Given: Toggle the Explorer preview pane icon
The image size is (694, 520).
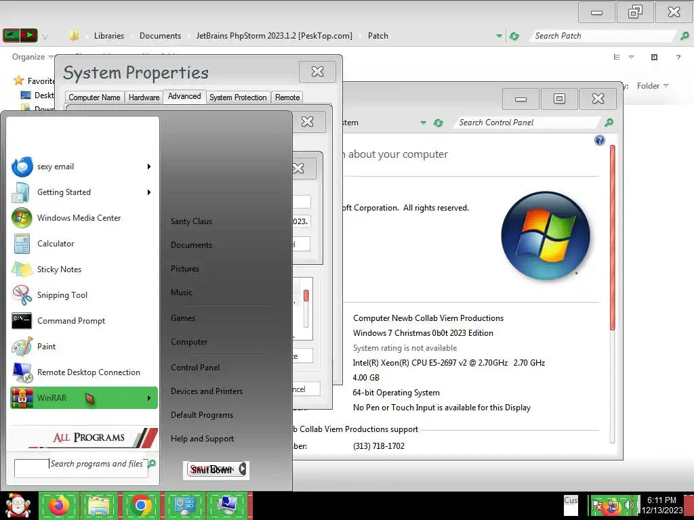Looking at the screenshot, I should point(654,57).
